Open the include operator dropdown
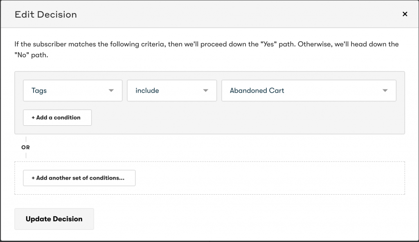 pos(172,91)
